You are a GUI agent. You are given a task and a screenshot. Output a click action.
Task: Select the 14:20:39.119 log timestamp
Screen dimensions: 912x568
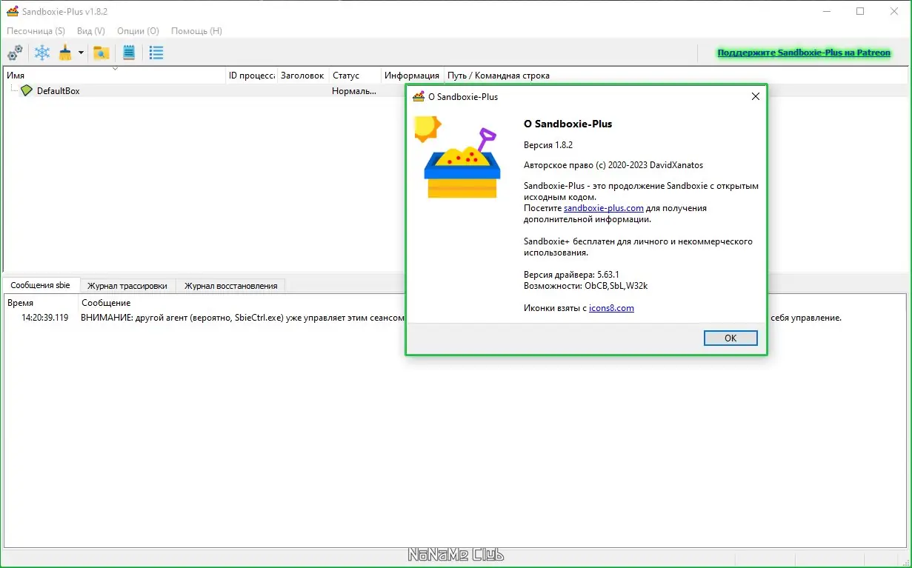[x=44, y=318]
